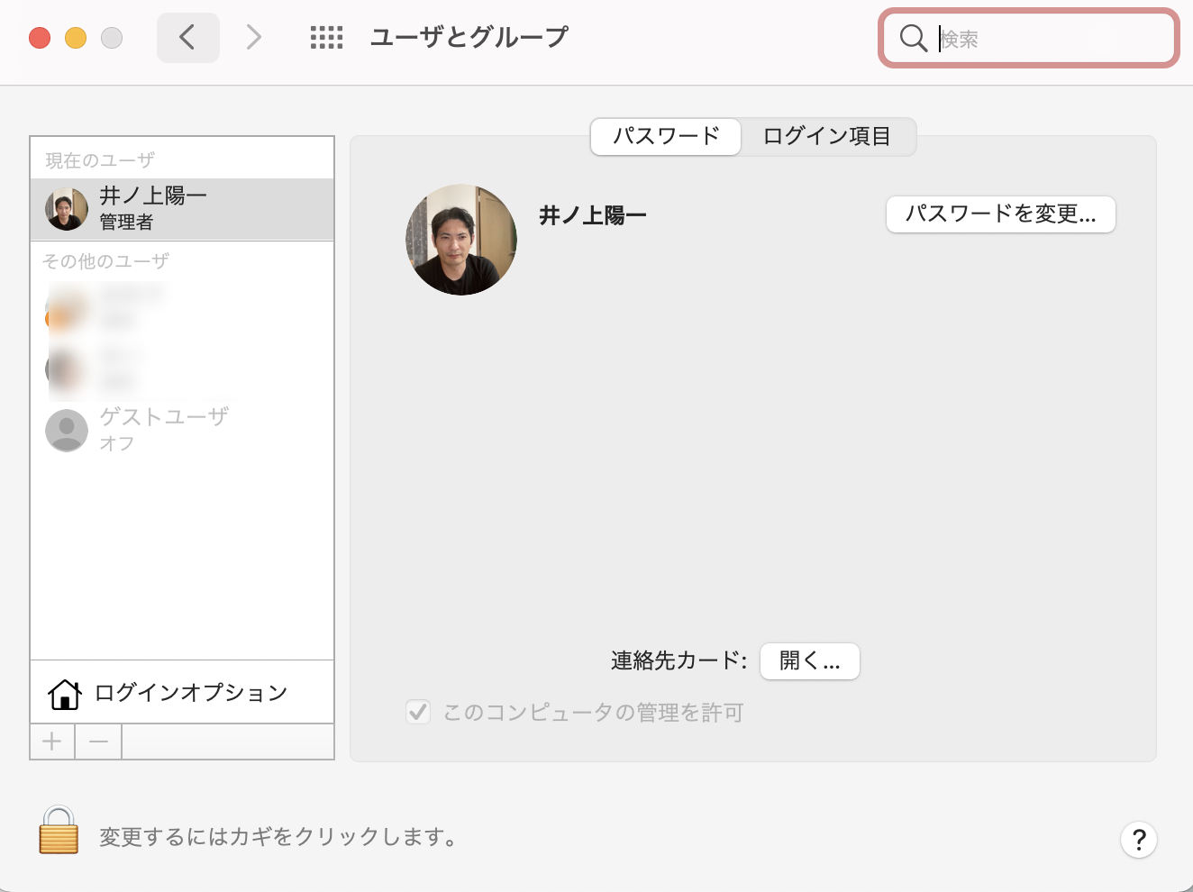
Task: Click the minus button to remove user
Action: pyautogui.click(x=99, y=742)
